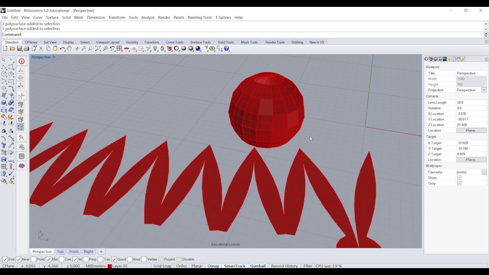Open a file with the folder icon
Screen dimensions: 489x275
pos(12,49)
